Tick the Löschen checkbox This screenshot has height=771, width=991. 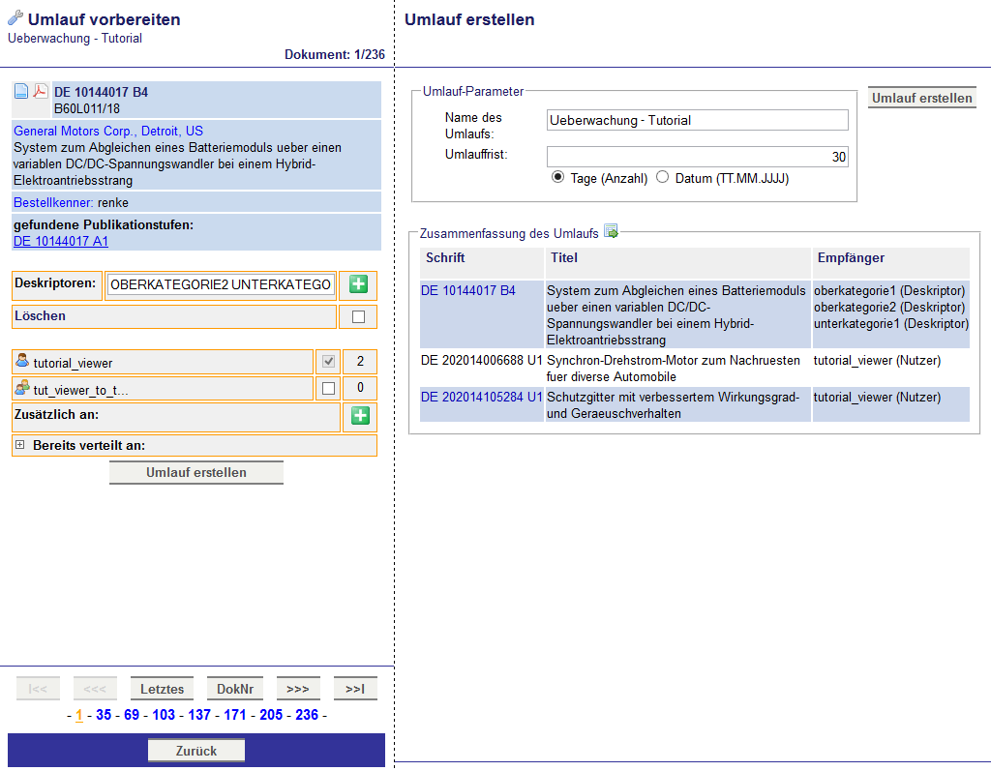tap(358, 316)
